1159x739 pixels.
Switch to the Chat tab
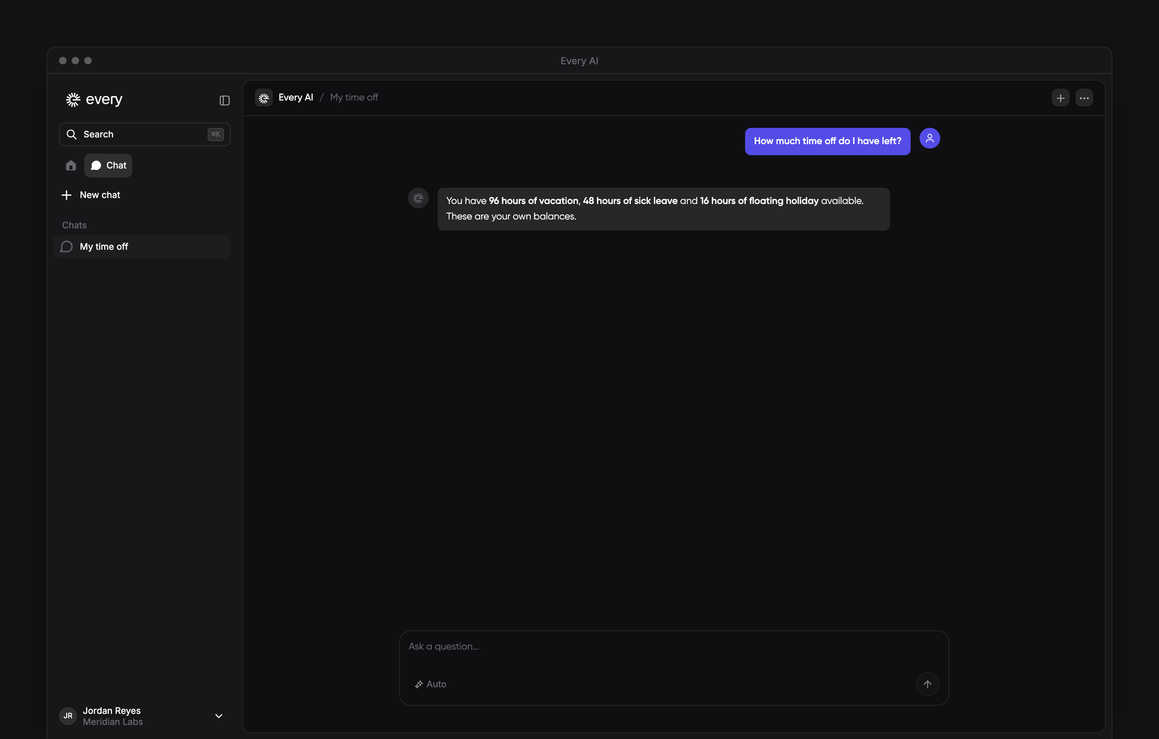click(x=108, y=166)
